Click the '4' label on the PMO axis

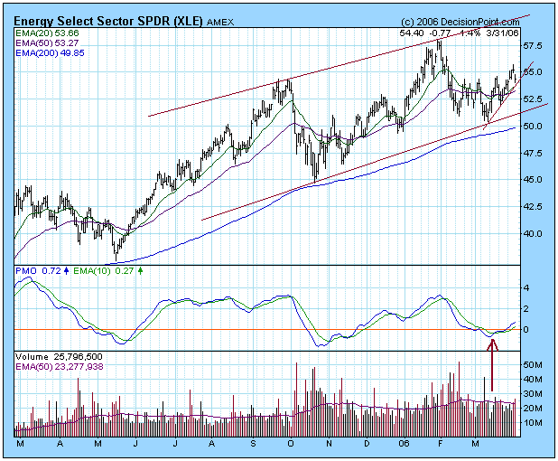[525, 287]
